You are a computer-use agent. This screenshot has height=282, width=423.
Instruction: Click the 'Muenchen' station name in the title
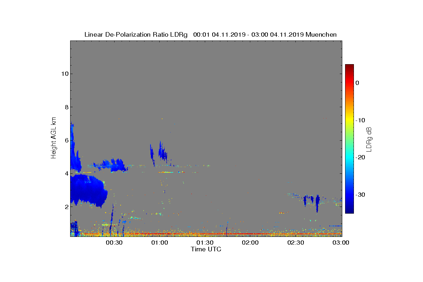pos(321,35)
